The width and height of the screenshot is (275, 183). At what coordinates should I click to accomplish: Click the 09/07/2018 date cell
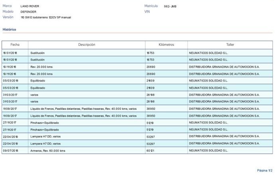[10, 151]
